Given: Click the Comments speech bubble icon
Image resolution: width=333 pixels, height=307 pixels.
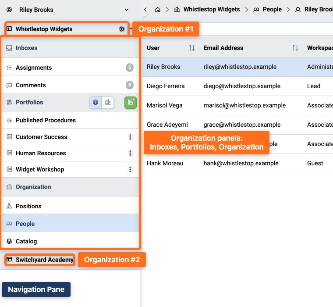Looking at the screenshot, I should tap(9, 85).
